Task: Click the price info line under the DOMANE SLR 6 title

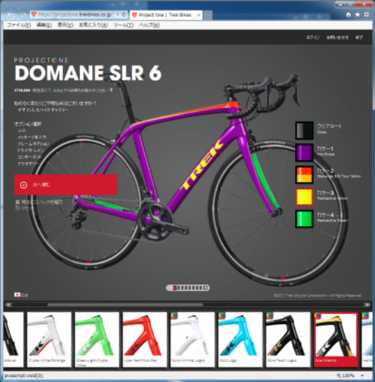Action: 63,91
